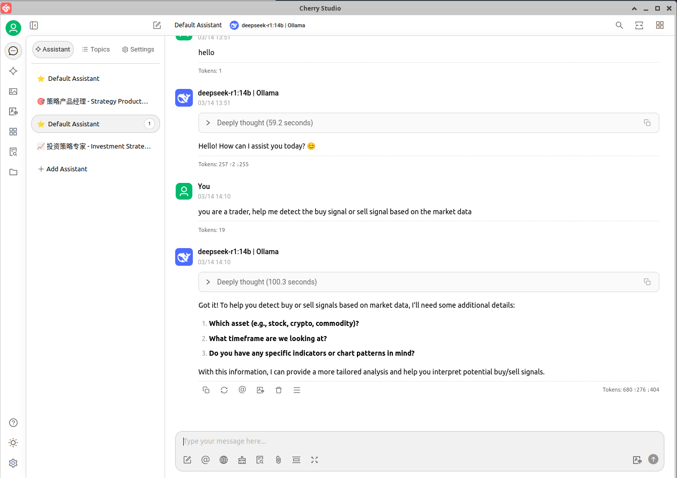This screenshot has height=478, width=677.
Task: Select the first Default Assistant without a badge
Action: pos(95,79)
